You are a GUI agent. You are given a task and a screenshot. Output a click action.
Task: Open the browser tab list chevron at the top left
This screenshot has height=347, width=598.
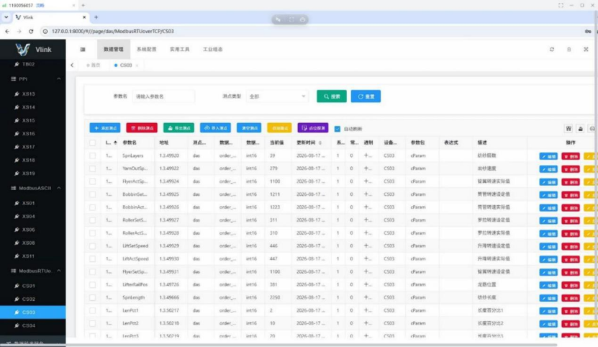tap(6, 17)
